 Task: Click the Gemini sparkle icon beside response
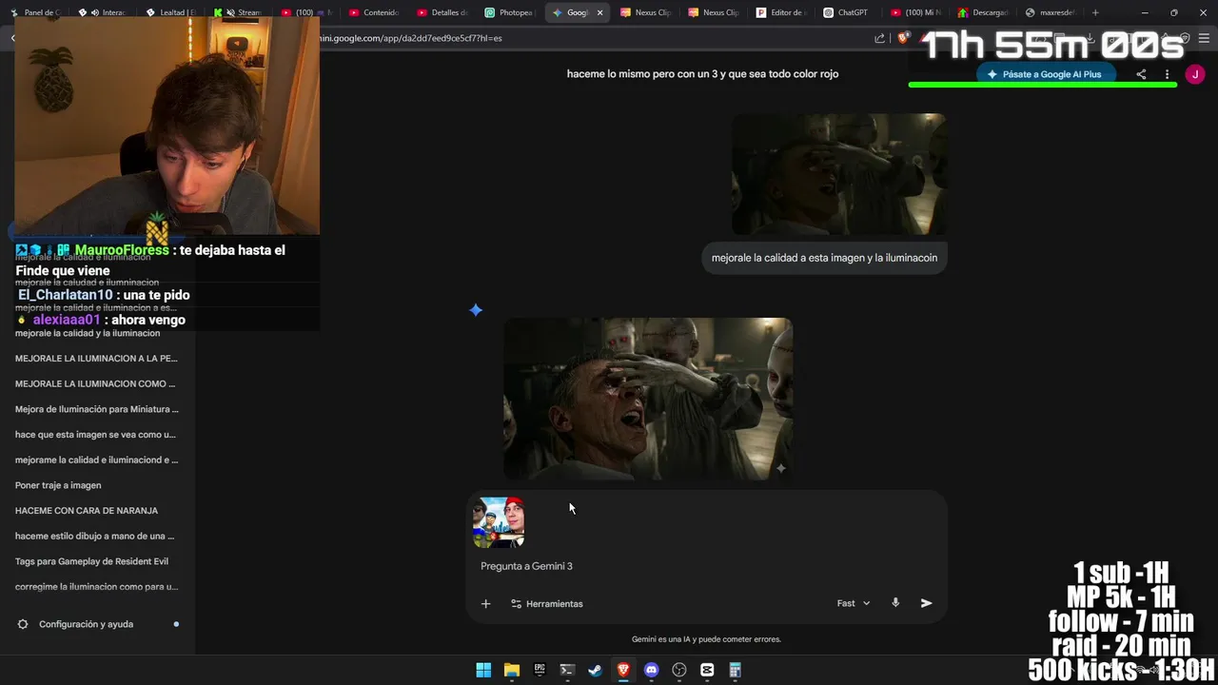click(476, 310)
